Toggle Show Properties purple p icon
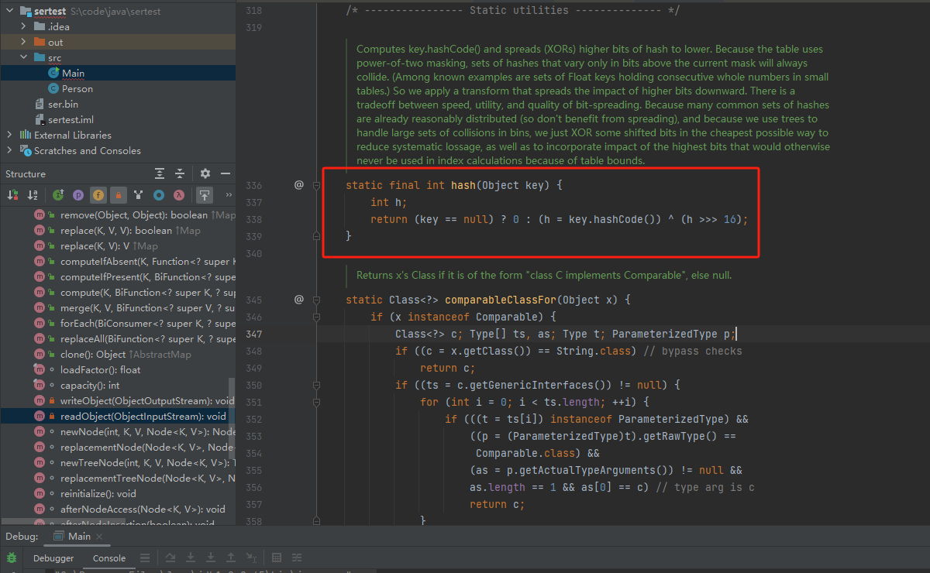 78,195
